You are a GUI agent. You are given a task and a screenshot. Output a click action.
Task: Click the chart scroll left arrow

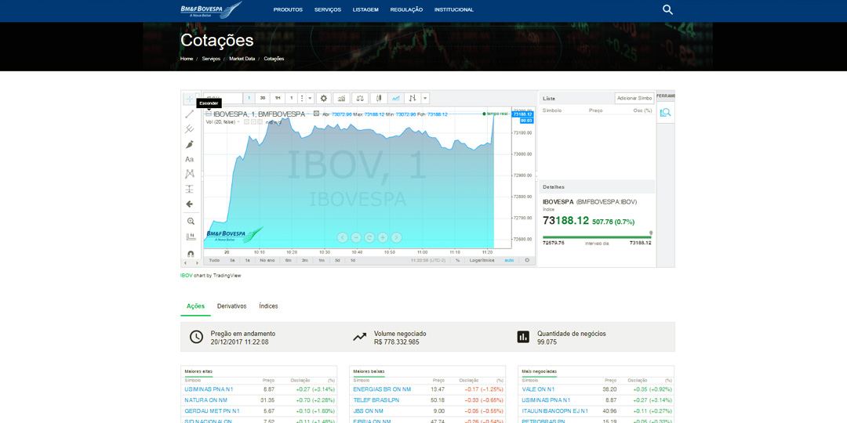[343, 237]
